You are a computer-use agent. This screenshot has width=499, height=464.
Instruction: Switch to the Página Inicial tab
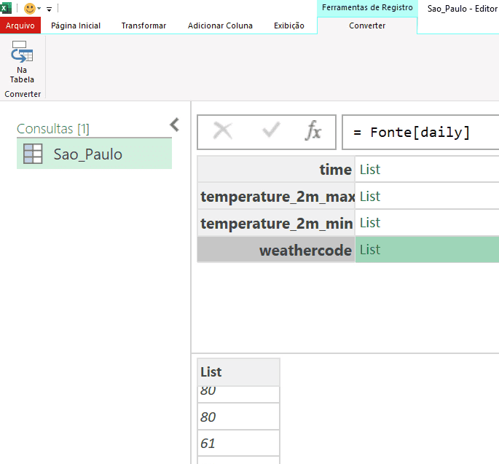pos(76,25)
